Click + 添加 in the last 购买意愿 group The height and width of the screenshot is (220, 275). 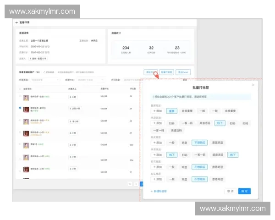coord(158,179)
